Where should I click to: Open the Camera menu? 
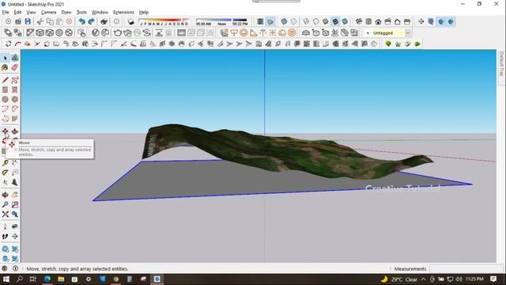point(48,13)
